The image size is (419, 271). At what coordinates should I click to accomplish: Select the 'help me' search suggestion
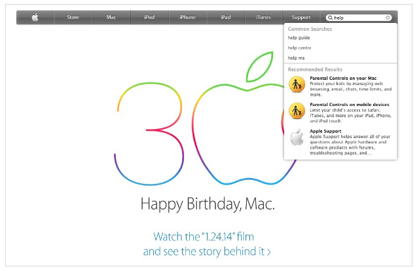point(296,58)
